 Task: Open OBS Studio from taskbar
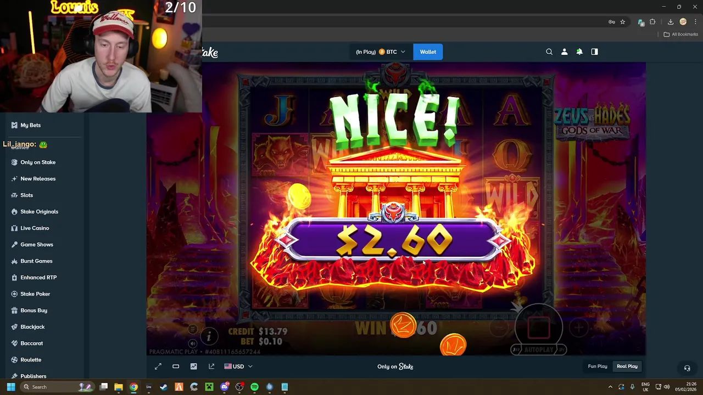coord(239,387)
